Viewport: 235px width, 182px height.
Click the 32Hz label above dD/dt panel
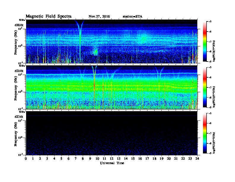[22, 66]
